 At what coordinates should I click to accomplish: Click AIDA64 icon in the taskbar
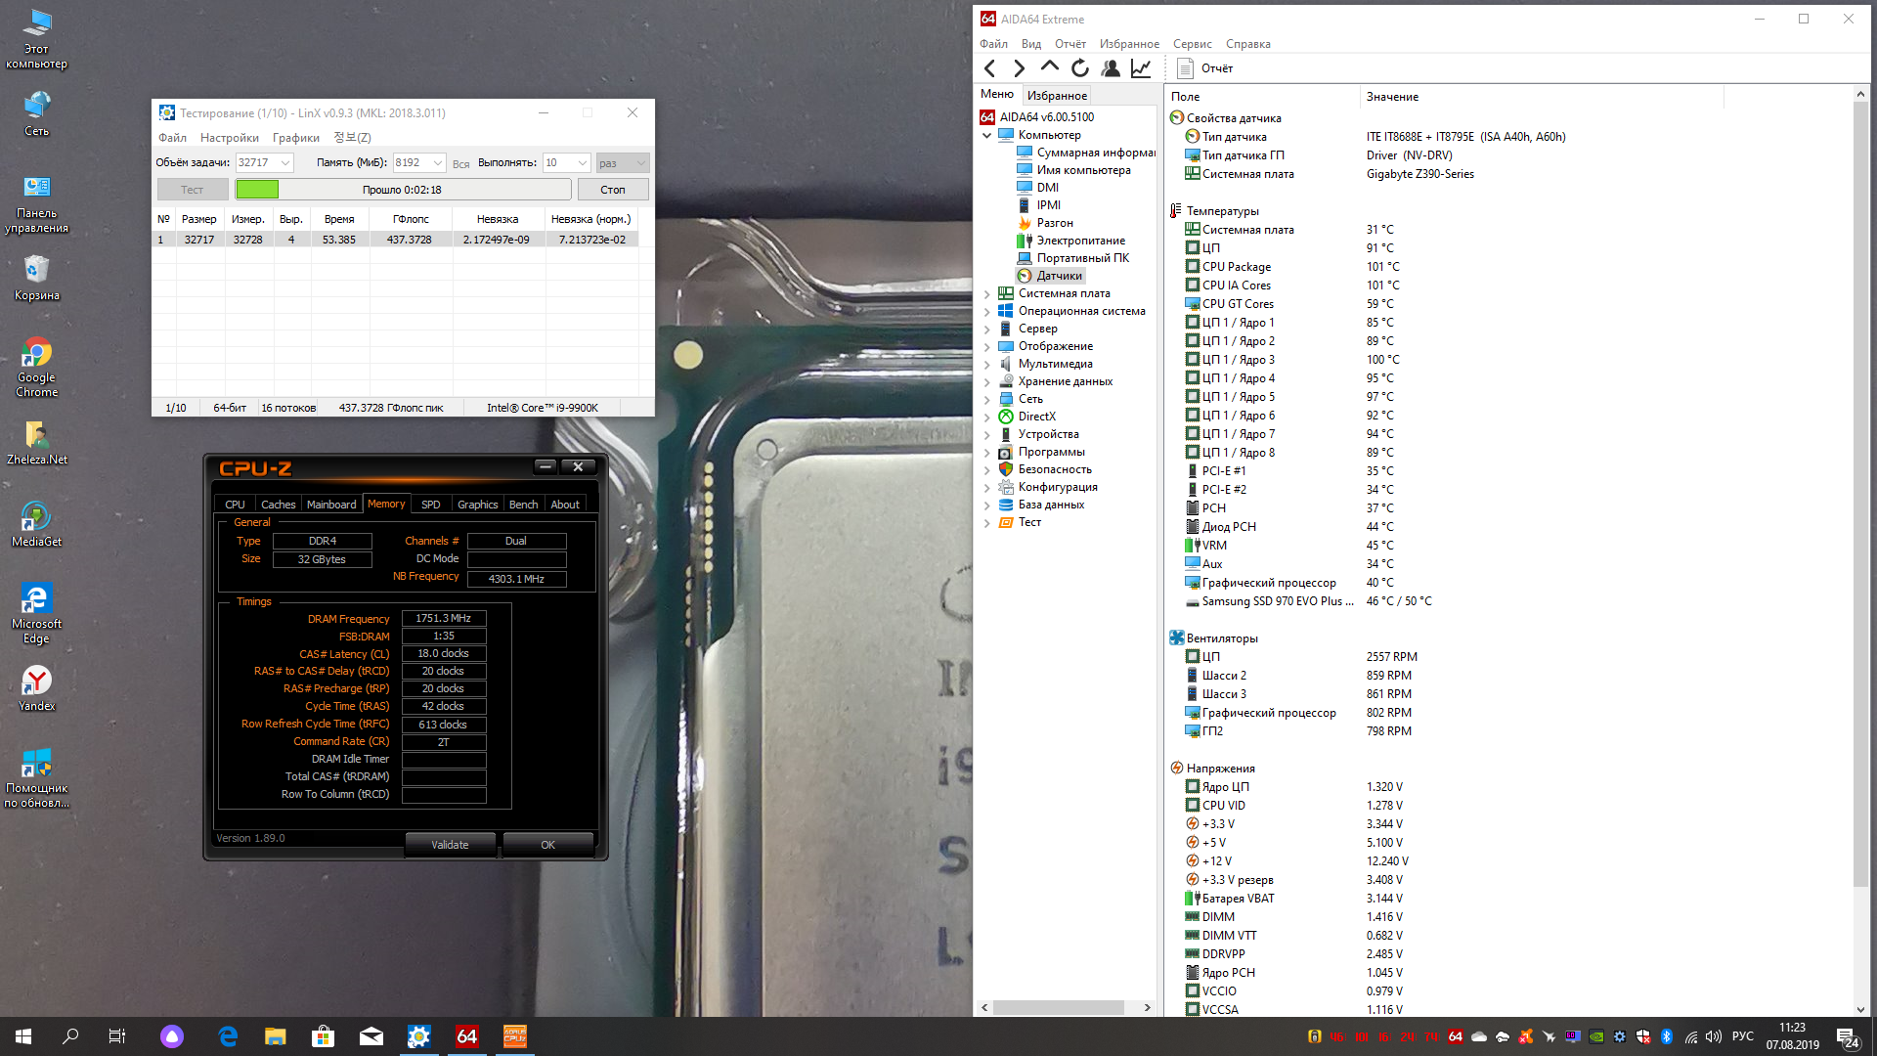coord(466,1036)
